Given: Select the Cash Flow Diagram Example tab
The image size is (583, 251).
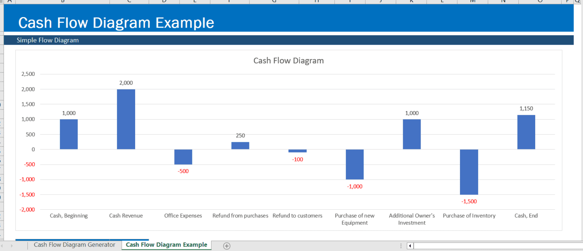Looking at the screenshot, I should pyautogui.click(x=166, y=245).
